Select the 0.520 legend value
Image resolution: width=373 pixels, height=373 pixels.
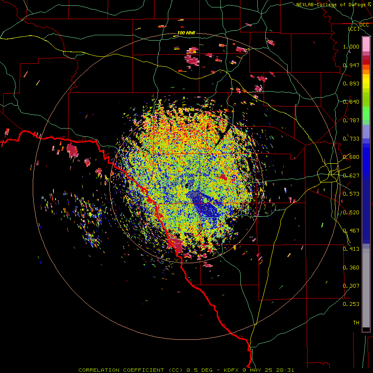(351, 213)
